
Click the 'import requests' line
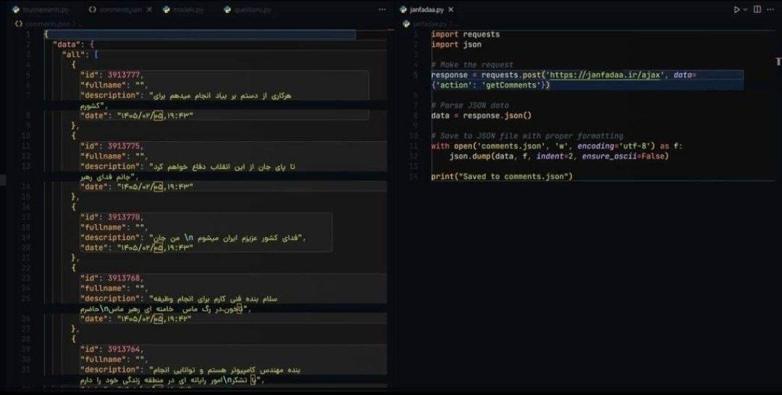coord(466,35)
